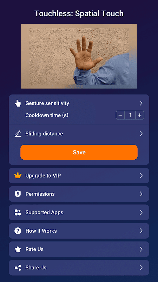Open the Share Us label
The image size is (158, 282).
tap(36, 268)
